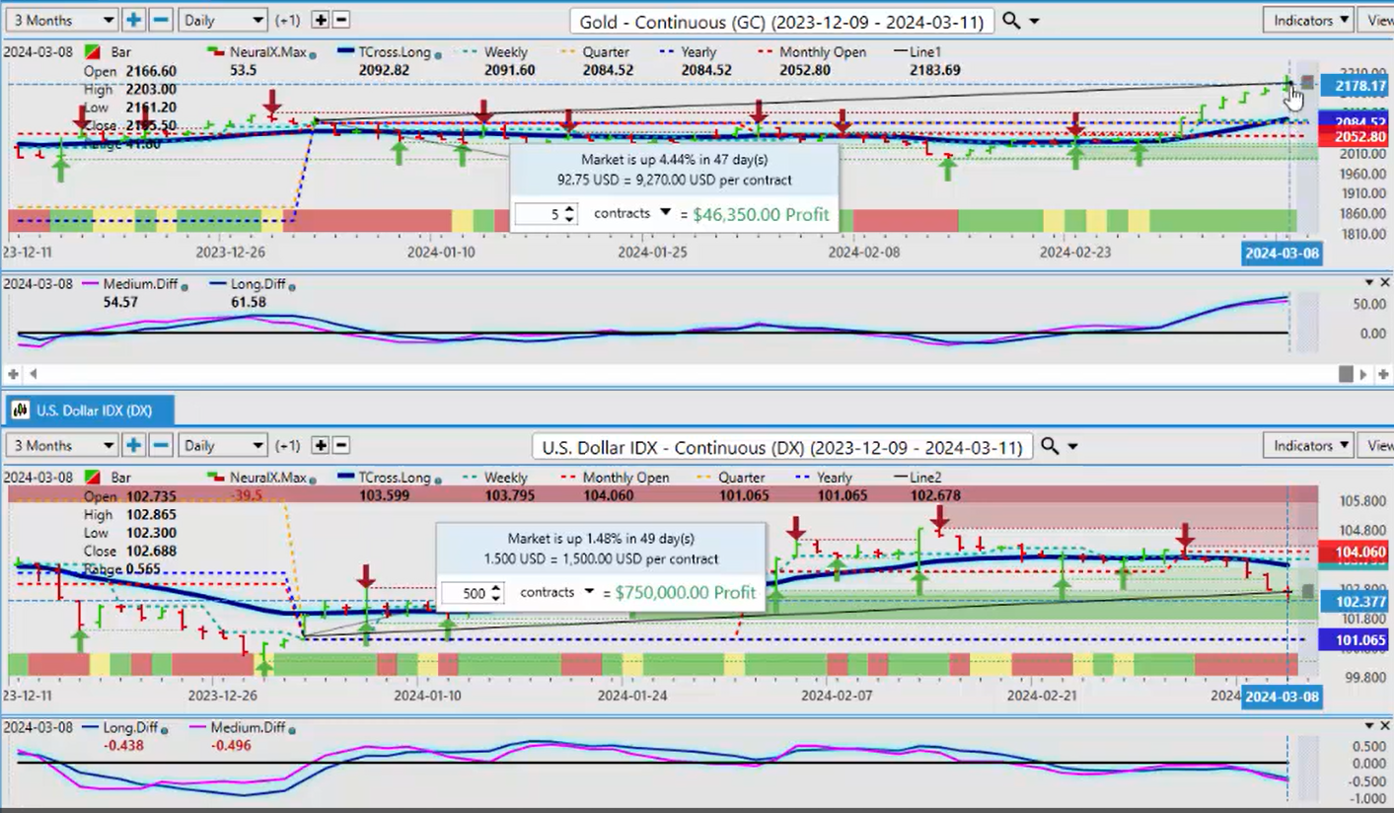Click the (+1) forecast label in Dollar Index toolbar

pos(288,445)
